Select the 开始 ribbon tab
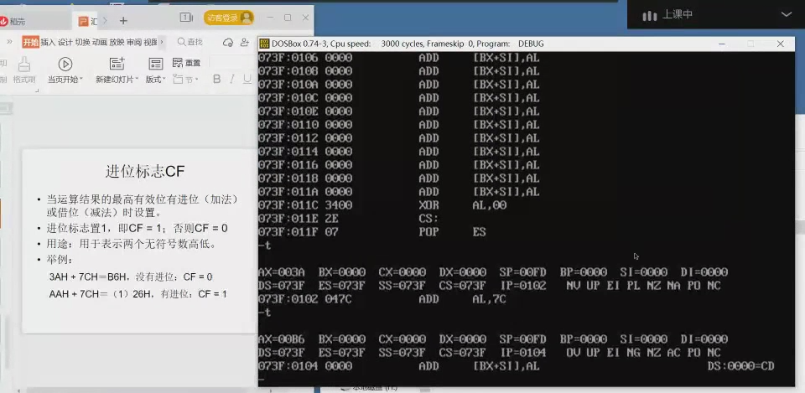Viewport: 805px width, 393px height. pyautogui.click(x=30, y=42)
